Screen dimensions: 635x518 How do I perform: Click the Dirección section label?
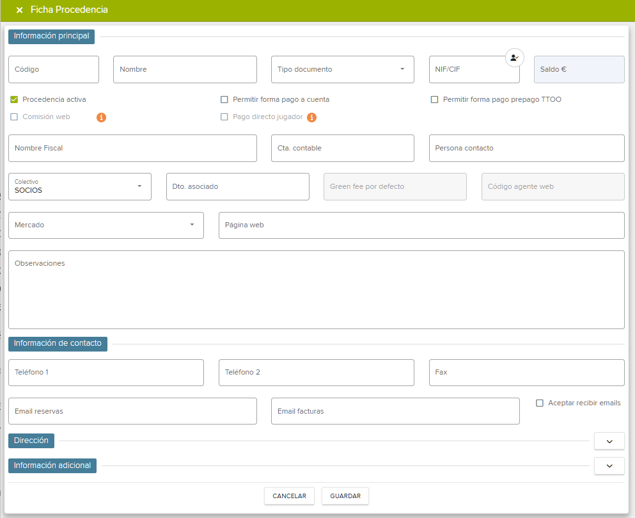(31, 441)
